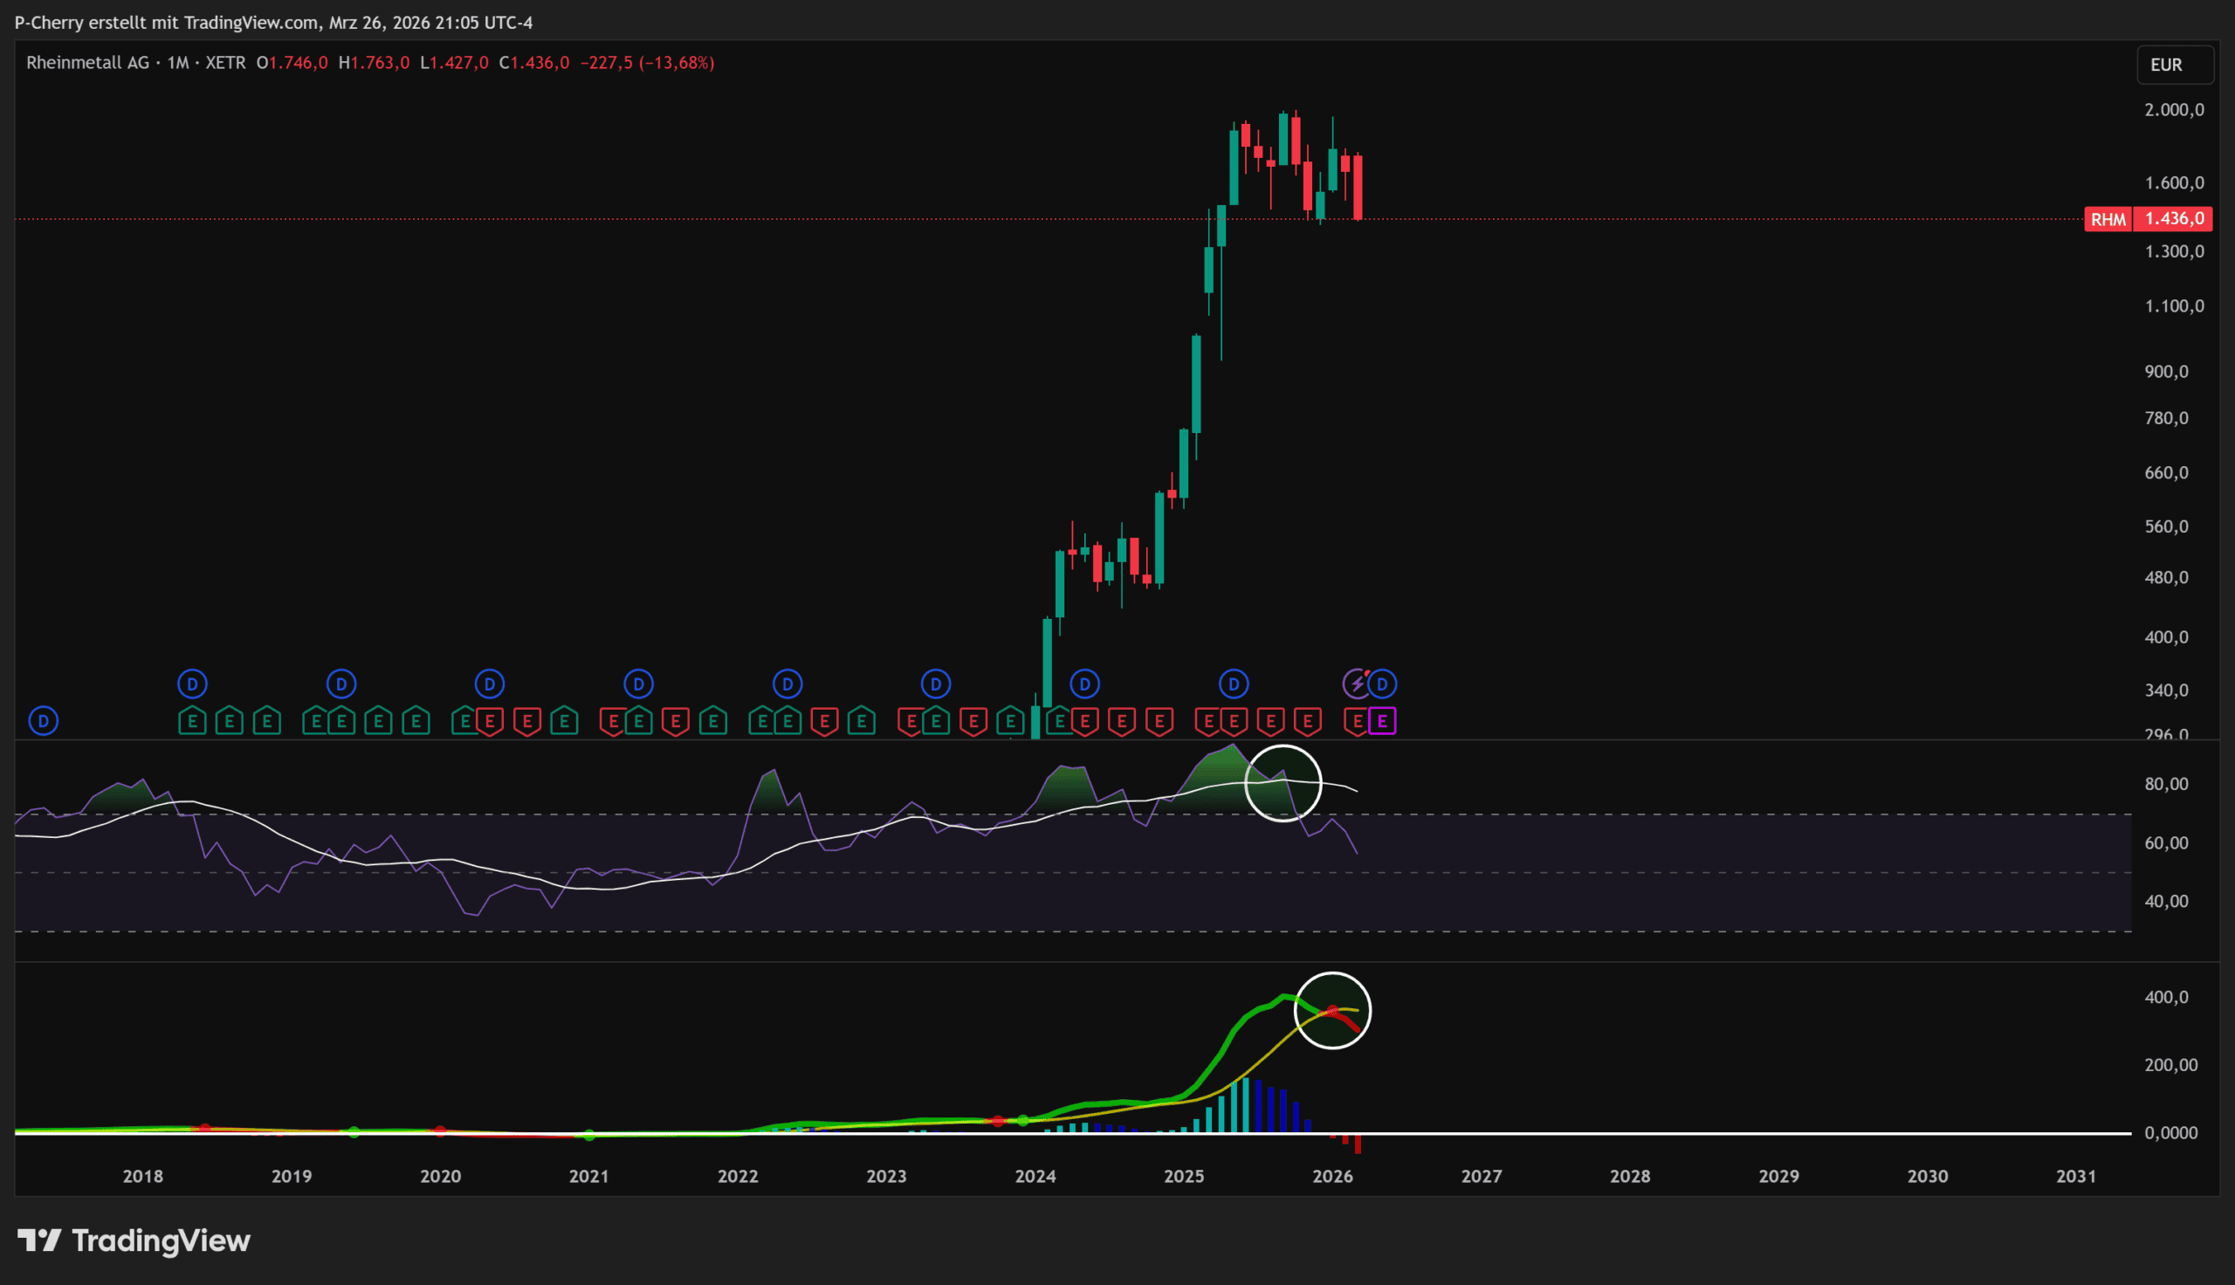Click the dividend D marker above 2021

[x=638, y=684]
